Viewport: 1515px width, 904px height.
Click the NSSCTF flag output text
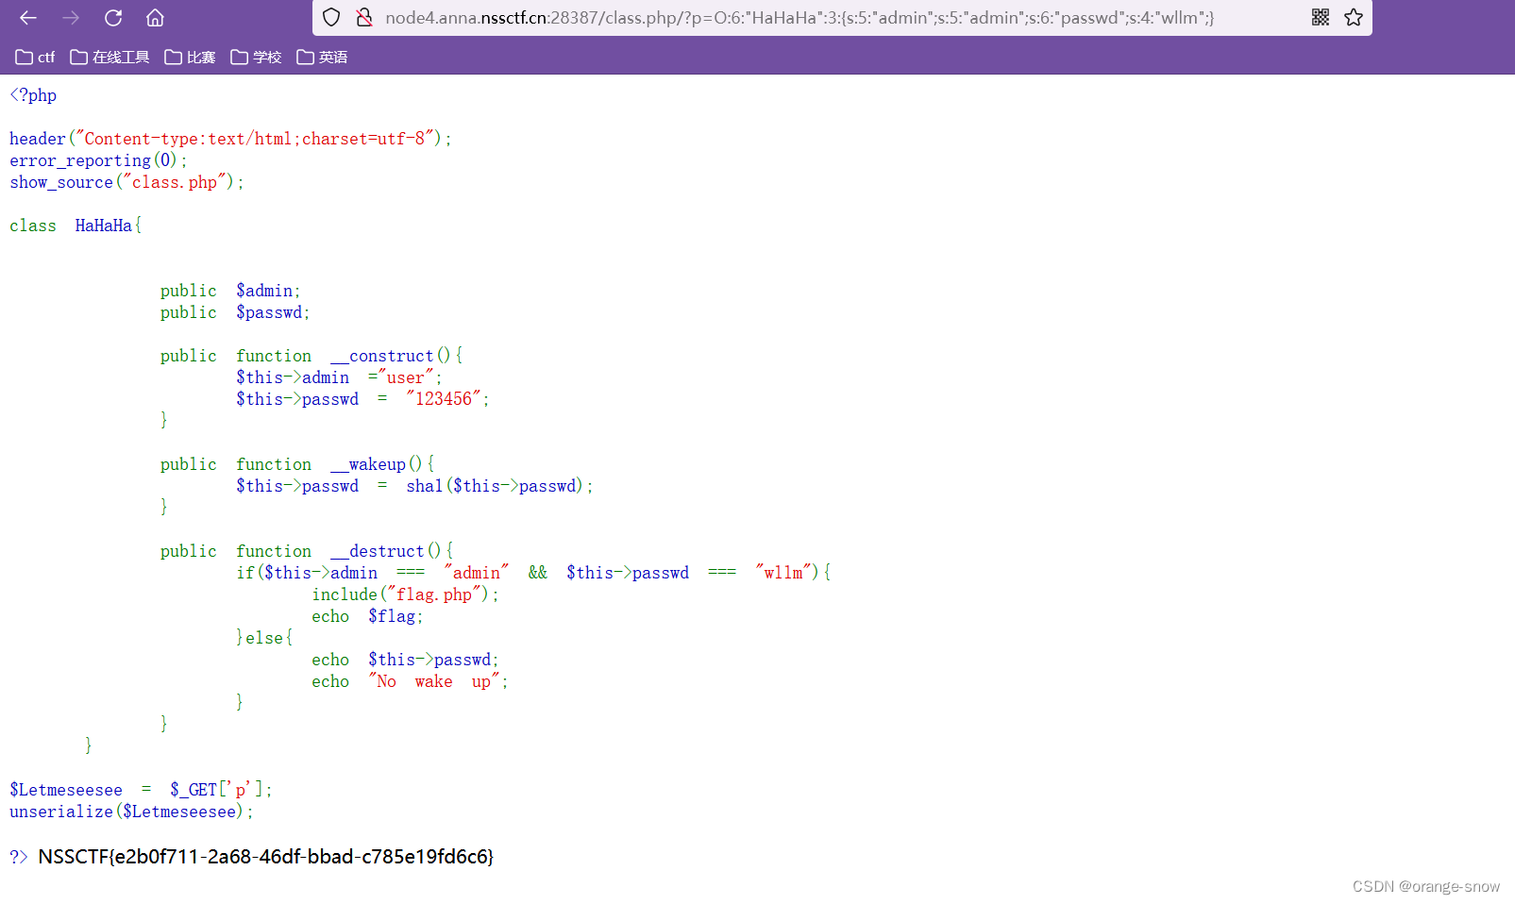click(266, 857)
